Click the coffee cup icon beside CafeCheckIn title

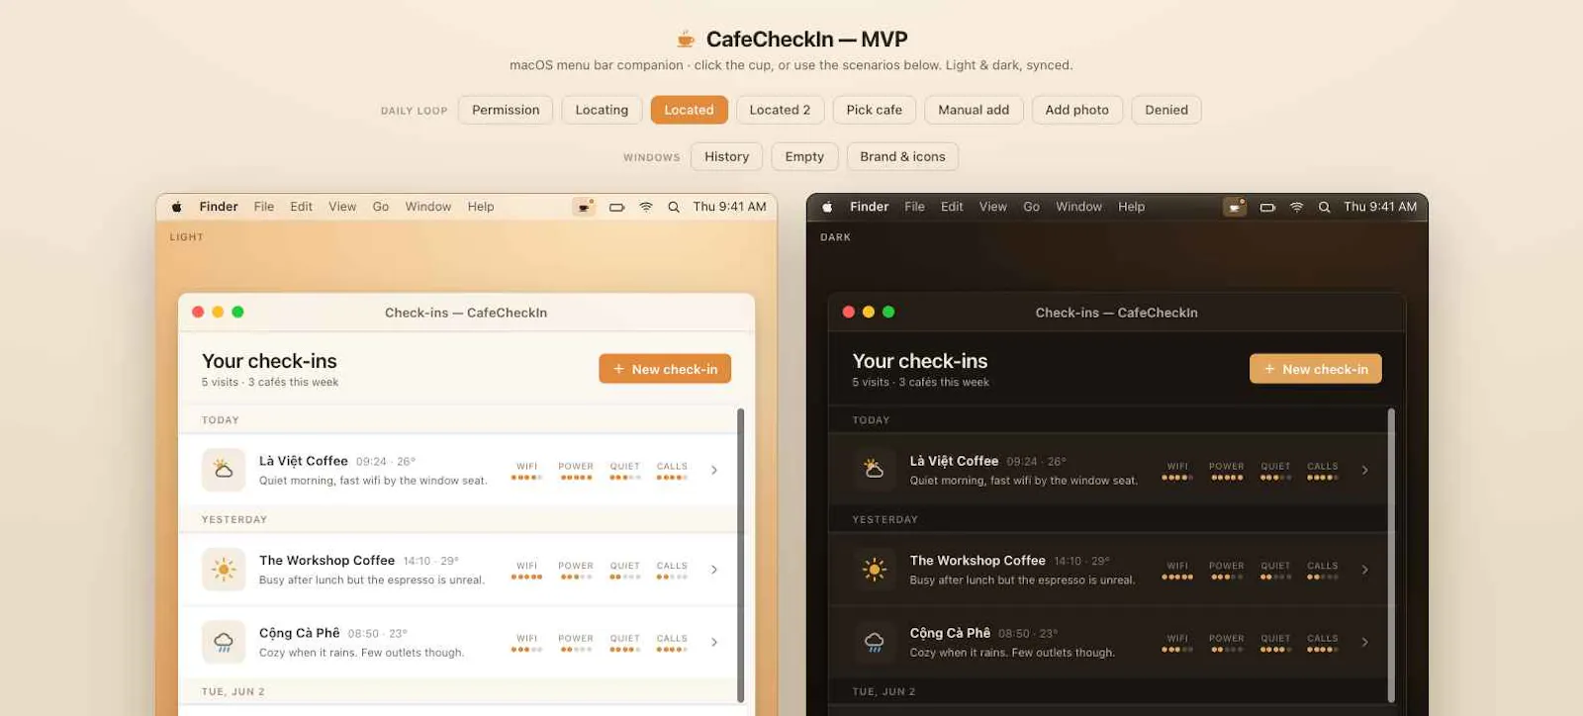click(686, 40)
